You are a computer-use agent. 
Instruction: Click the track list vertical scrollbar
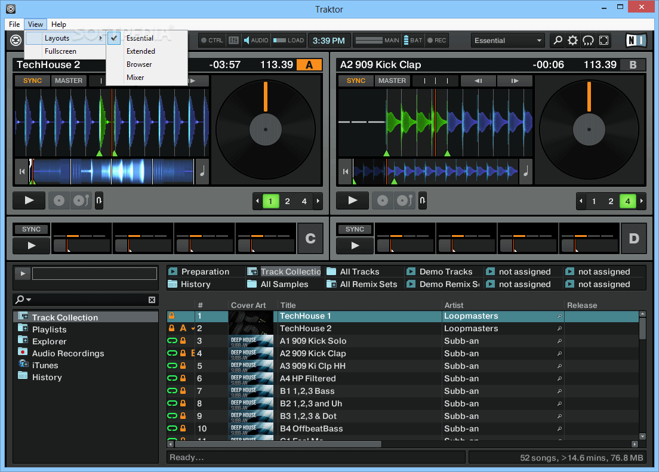642,328
